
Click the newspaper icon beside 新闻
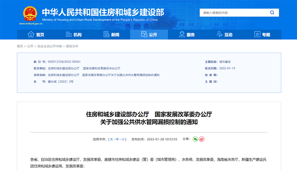click(x=106, y=35)
